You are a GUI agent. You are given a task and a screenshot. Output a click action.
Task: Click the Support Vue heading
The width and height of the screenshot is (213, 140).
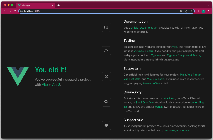pyautogui.click(x=133, y=120)
